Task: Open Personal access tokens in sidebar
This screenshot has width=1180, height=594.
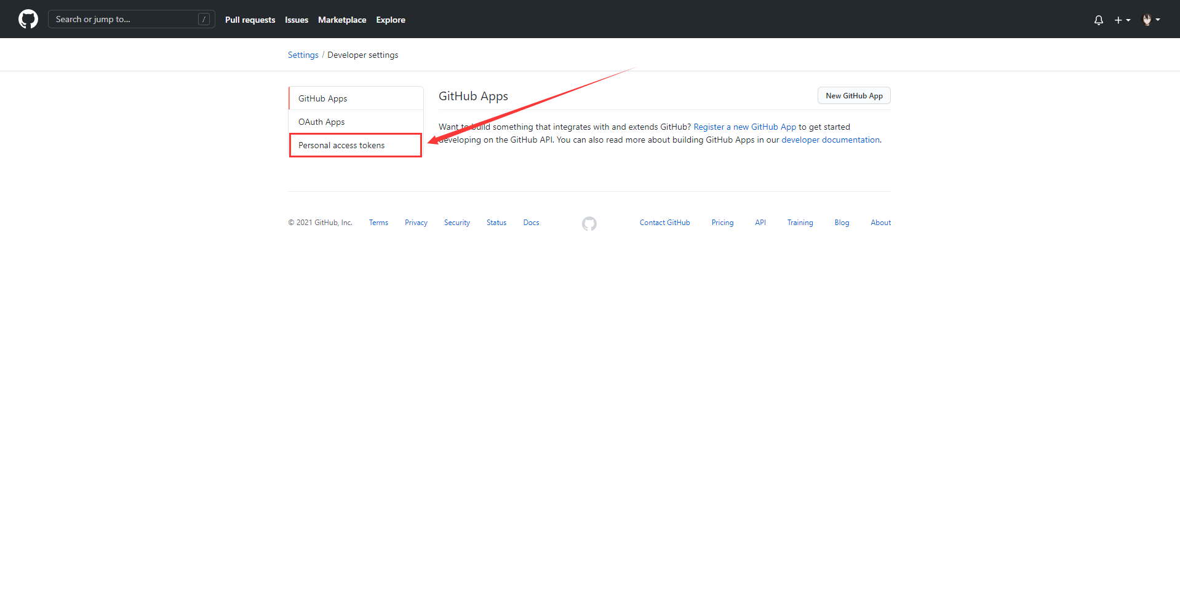Action: click(356, 145)
